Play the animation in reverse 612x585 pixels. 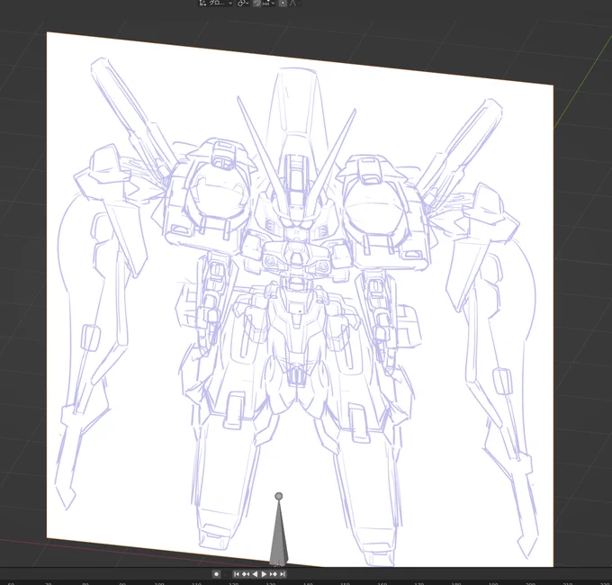tap(255, 574)
